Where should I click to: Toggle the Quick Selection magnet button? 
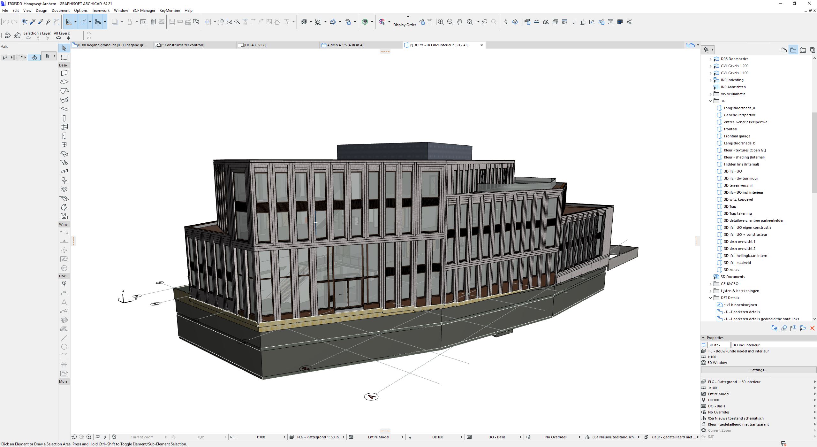[34, 57]
